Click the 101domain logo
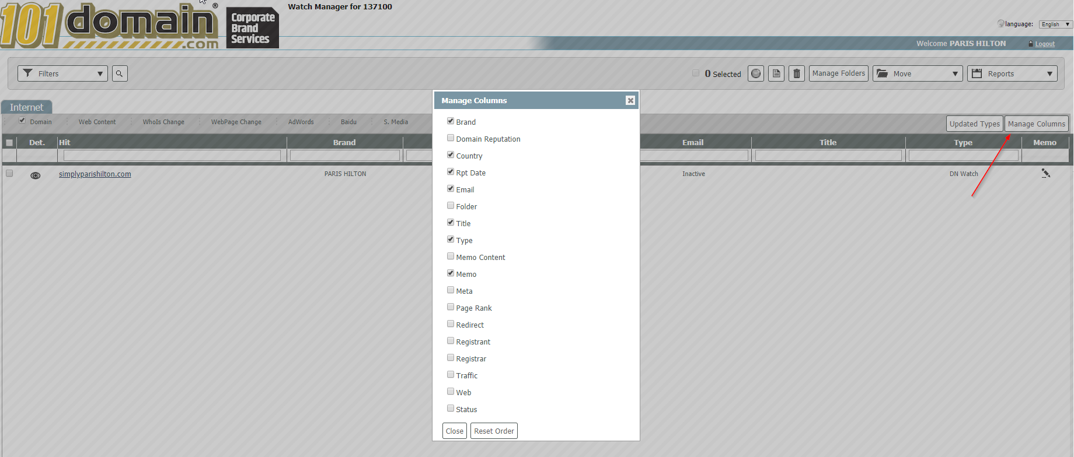1074x457 pixels. [x=110, y=26]
